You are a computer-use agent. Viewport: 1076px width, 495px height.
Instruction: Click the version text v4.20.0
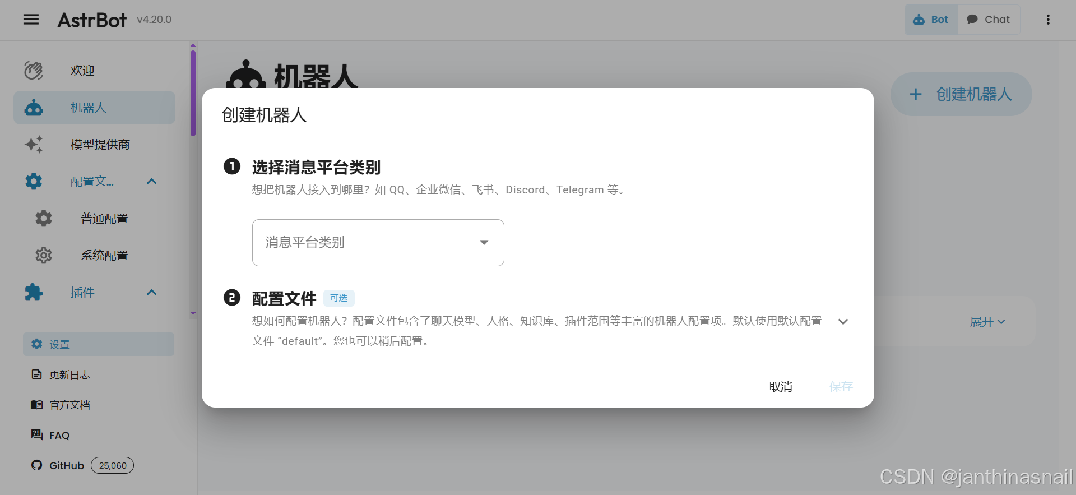coord(154,20)
